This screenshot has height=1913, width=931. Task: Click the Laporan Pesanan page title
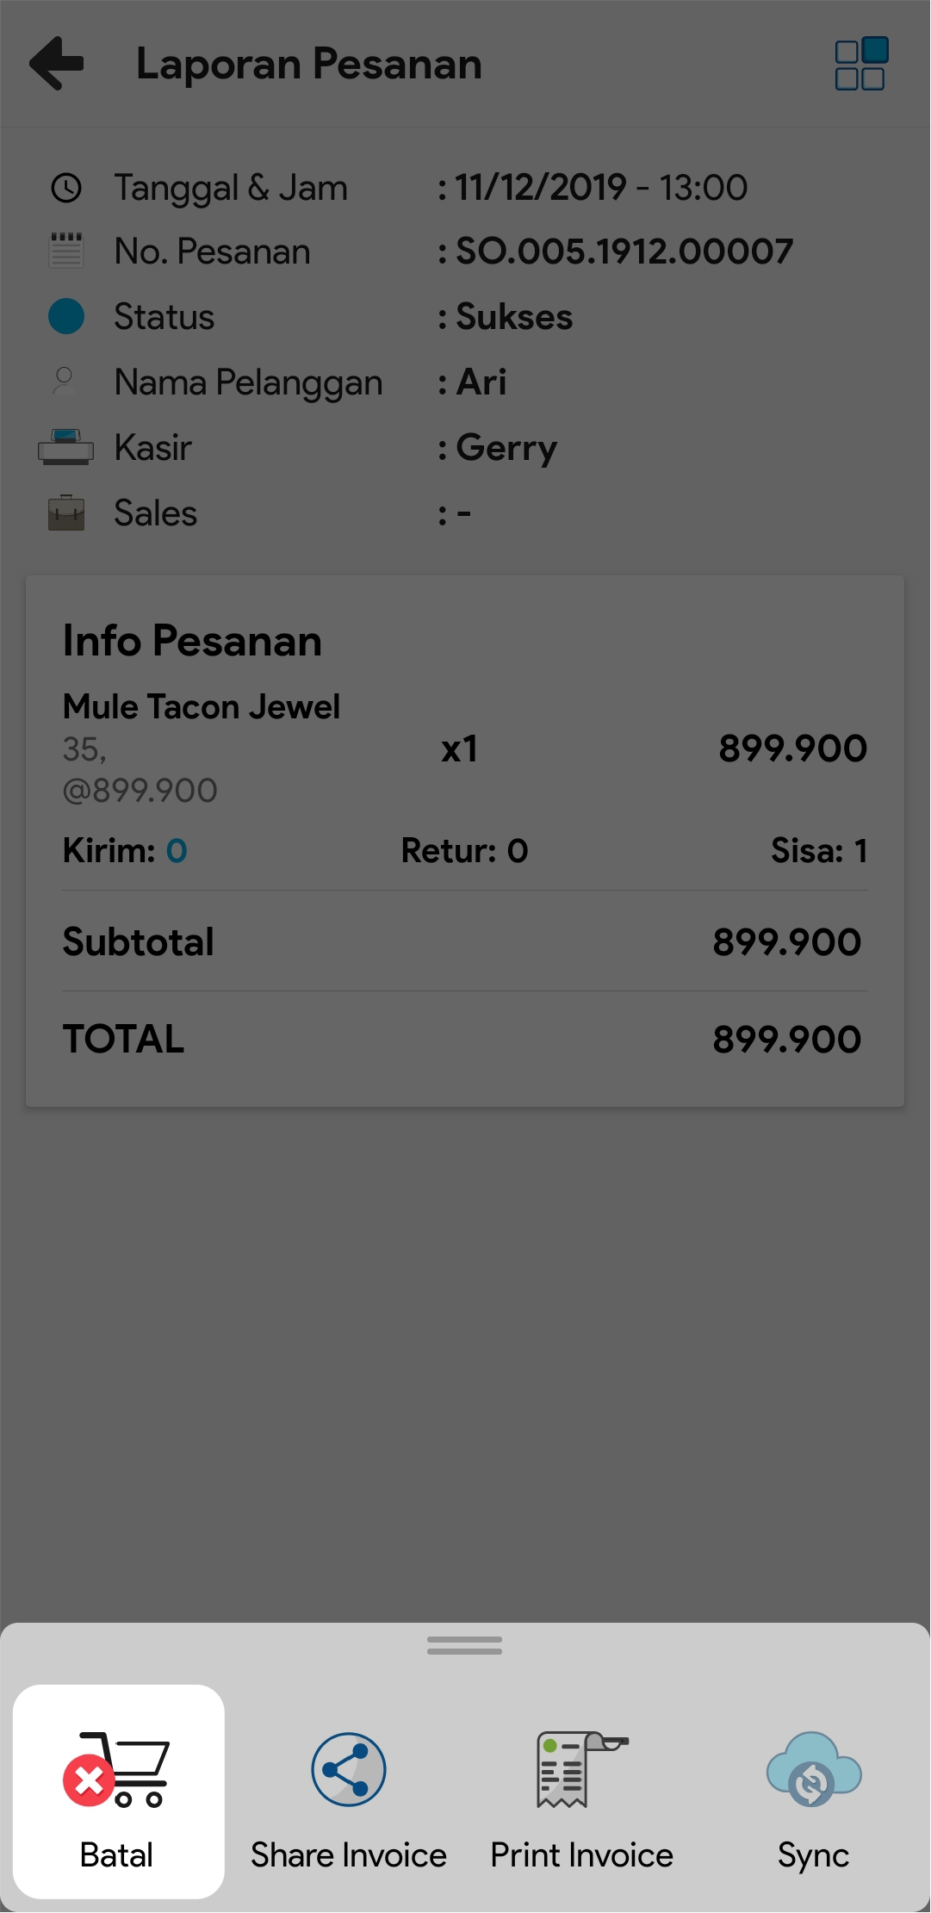click(x=309, y=65)
